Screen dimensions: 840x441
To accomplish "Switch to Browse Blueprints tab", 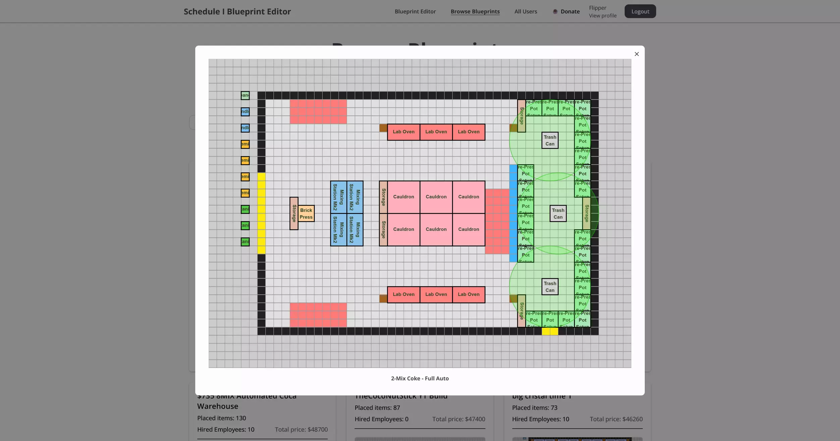I will point(475,11).
